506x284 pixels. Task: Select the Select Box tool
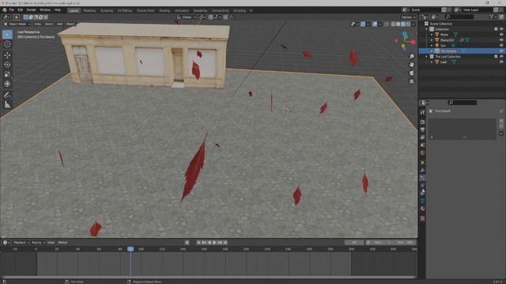(x=7, y=35)
